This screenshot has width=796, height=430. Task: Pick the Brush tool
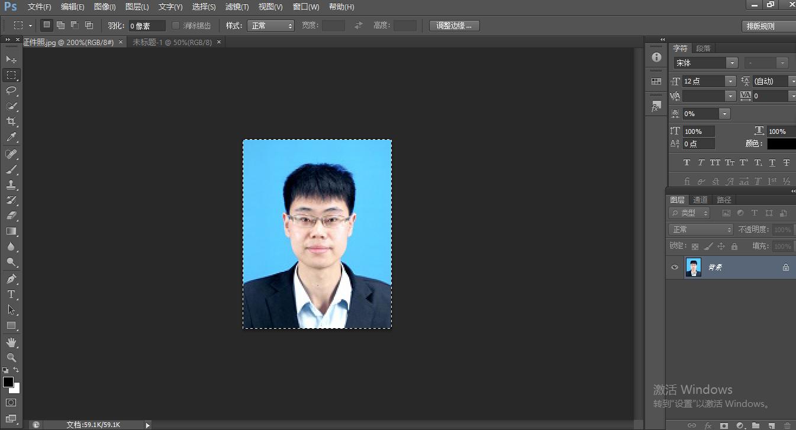tap(12, 170)
